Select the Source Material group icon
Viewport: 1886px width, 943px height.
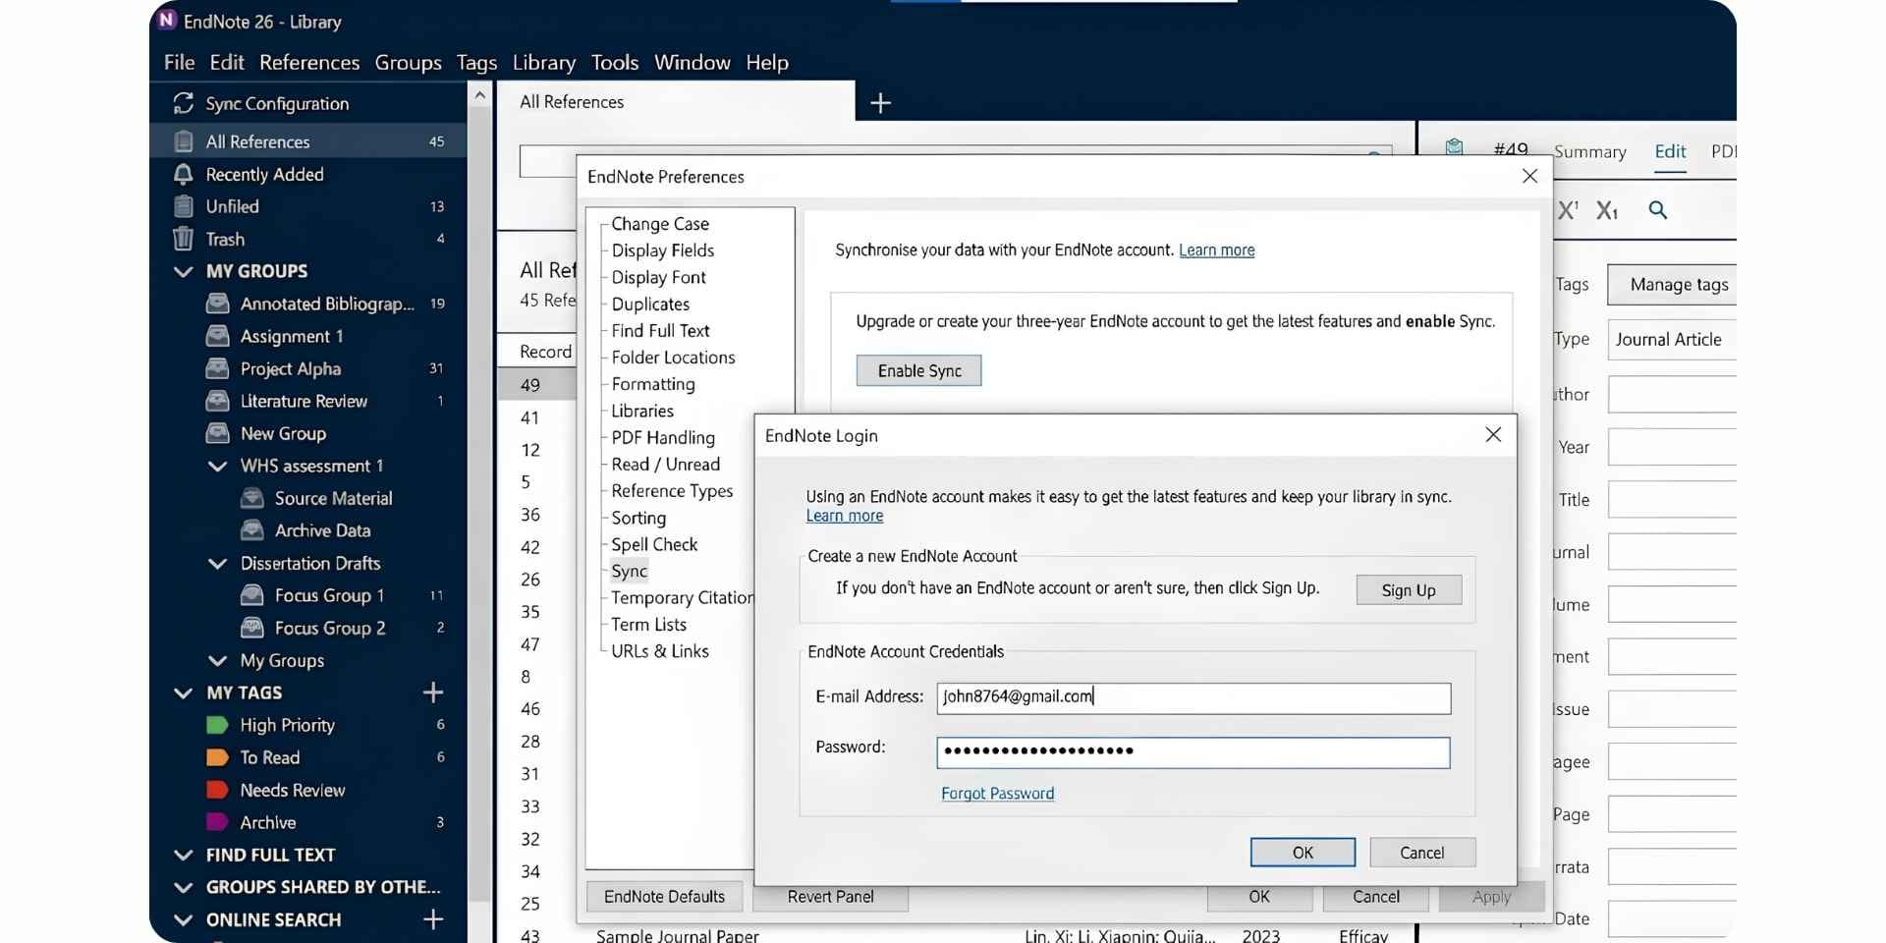coord(252,498)
